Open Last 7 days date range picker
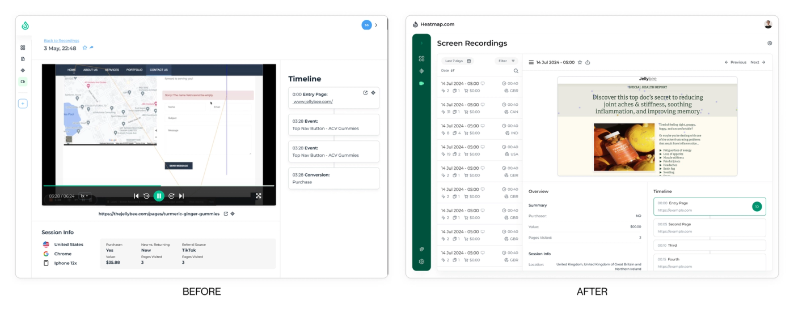The image size is (794, 313). pyautogui.click(x=458, y=61)
